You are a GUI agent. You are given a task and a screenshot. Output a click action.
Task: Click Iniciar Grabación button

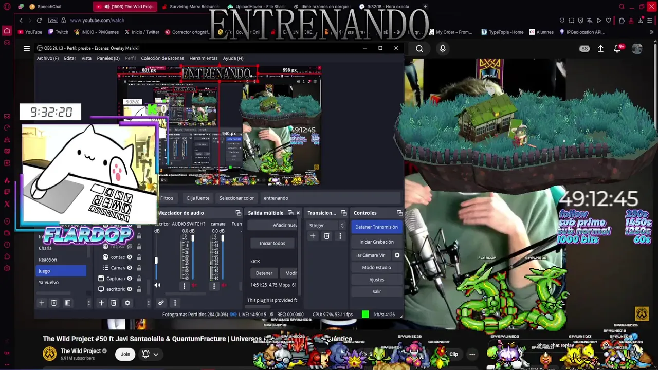coord(376,242)
